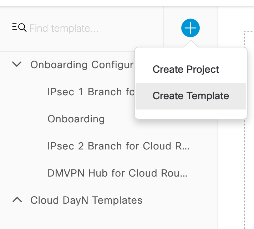Image resolution: width=254 pixels, height=229 pixels.
Task: Select the Cloud DayN Templates project label
Action: pos(86,200)
